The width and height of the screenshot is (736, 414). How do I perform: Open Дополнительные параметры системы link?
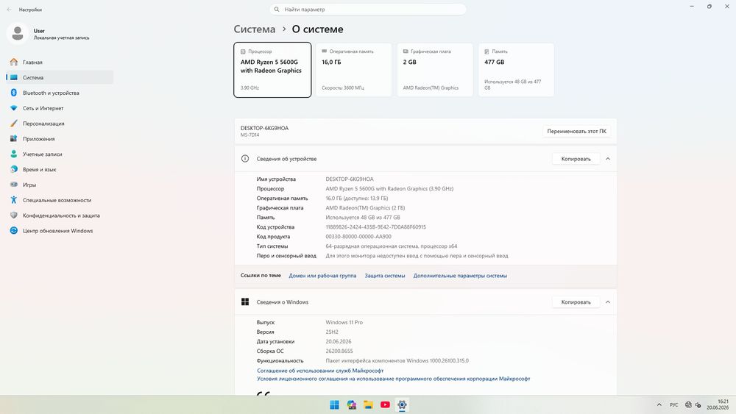pos(460,276)
